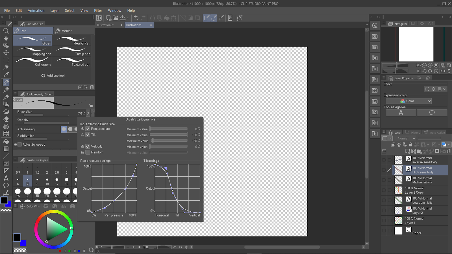Select the Rectangle selection tool
The image size is (452, 254).
tap(6, 60)
